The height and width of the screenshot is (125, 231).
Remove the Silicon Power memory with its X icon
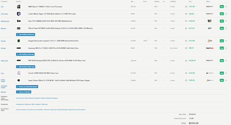pos(226,28)
